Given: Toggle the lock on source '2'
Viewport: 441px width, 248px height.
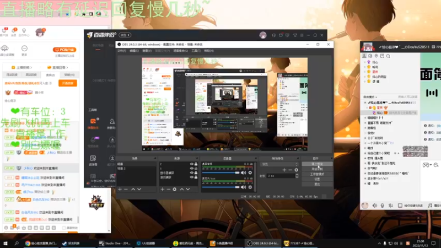Looking at the screenshot, I should [196, 164].
